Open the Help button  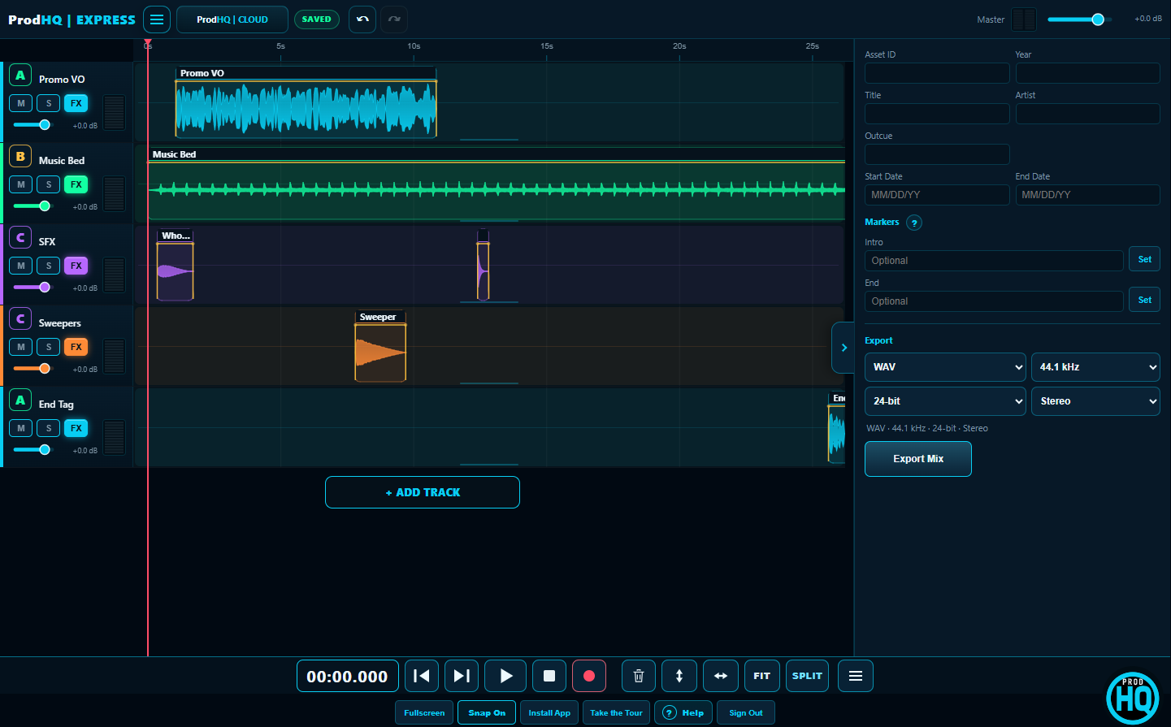point(683,712)
